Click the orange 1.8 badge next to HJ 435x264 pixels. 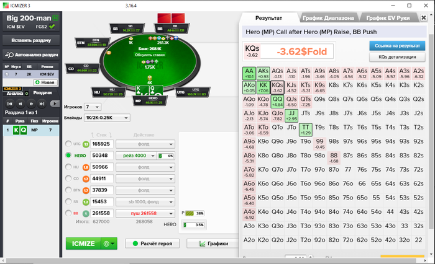click(x=86, y=167)
